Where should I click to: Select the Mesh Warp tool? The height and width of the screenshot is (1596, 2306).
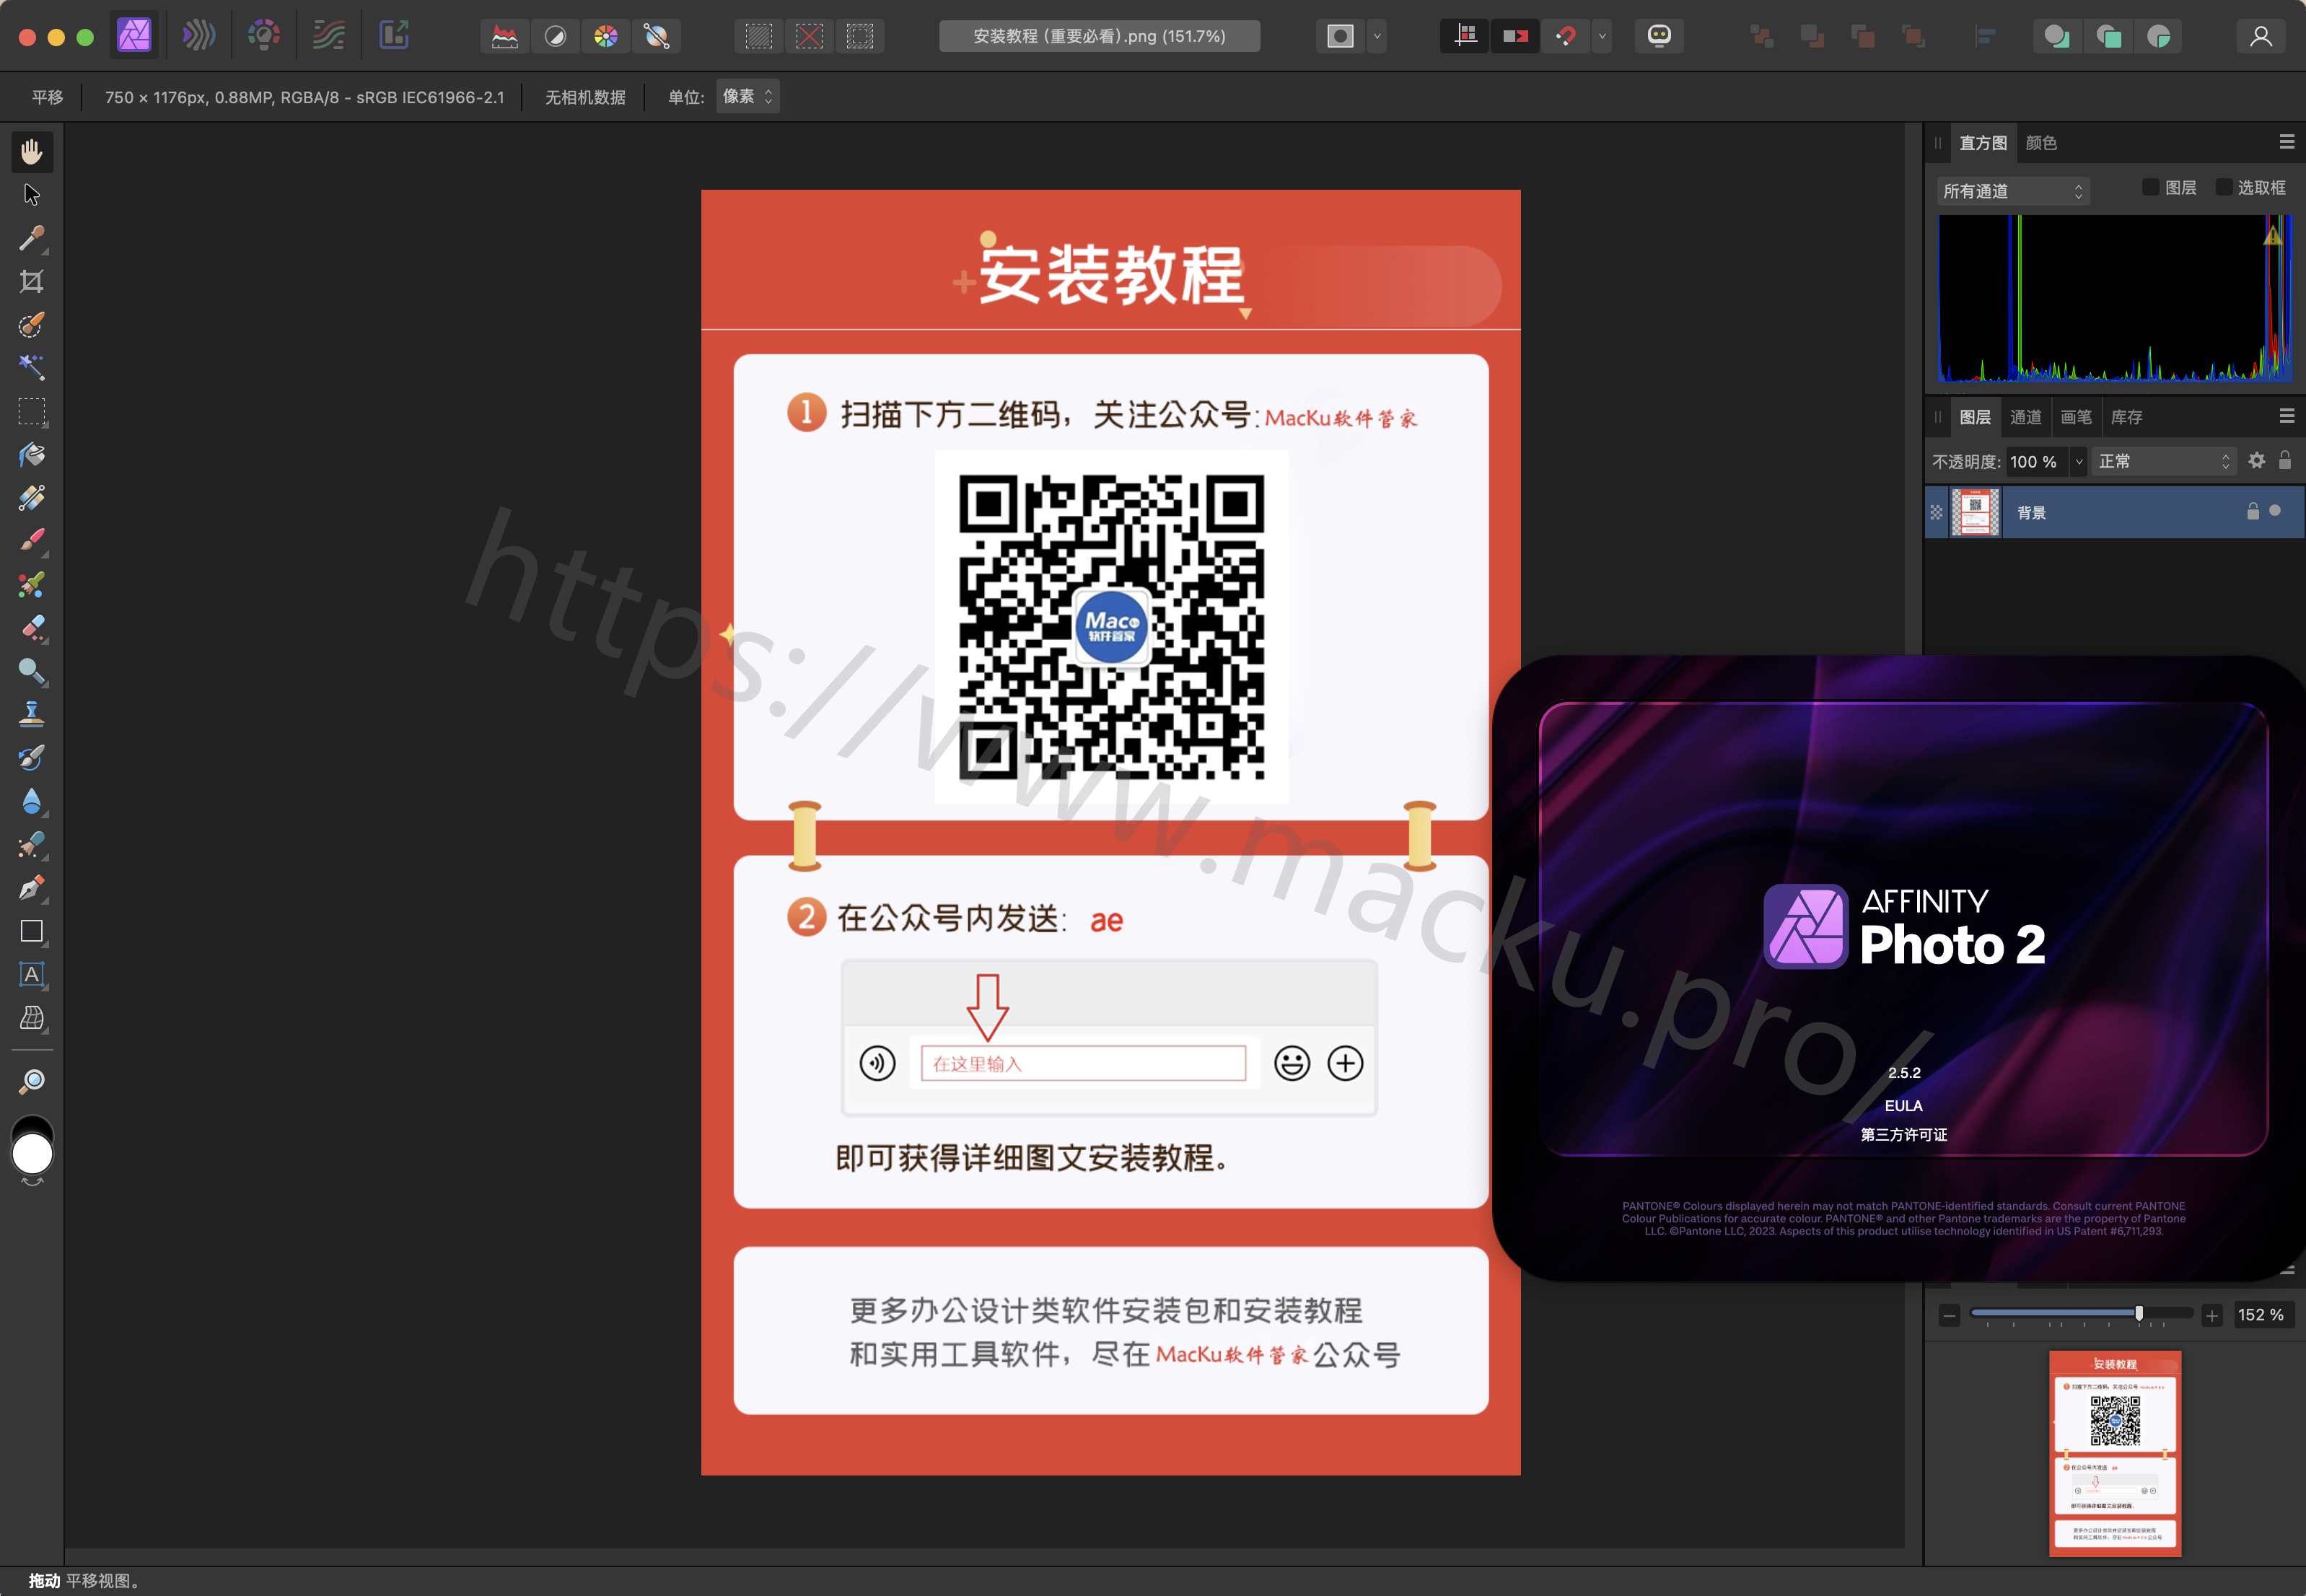point(32,1018)
